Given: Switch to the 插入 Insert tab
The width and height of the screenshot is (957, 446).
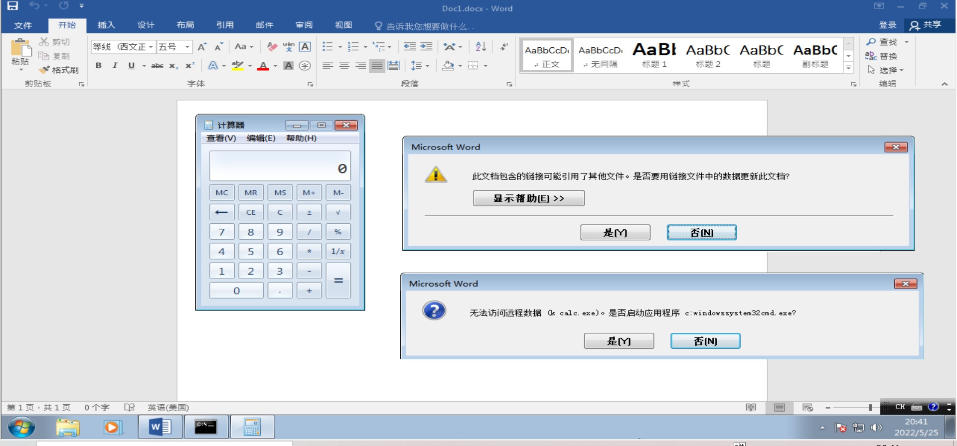Looking at the screenshot, I should 106,25.
